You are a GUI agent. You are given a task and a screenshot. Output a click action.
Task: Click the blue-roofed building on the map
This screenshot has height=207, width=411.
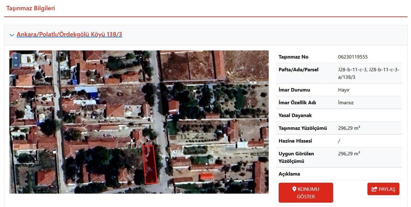coord(86,90)
